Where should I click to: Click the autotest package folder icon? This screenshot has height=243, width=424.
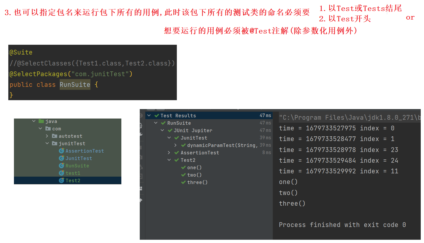coord(55,136)
